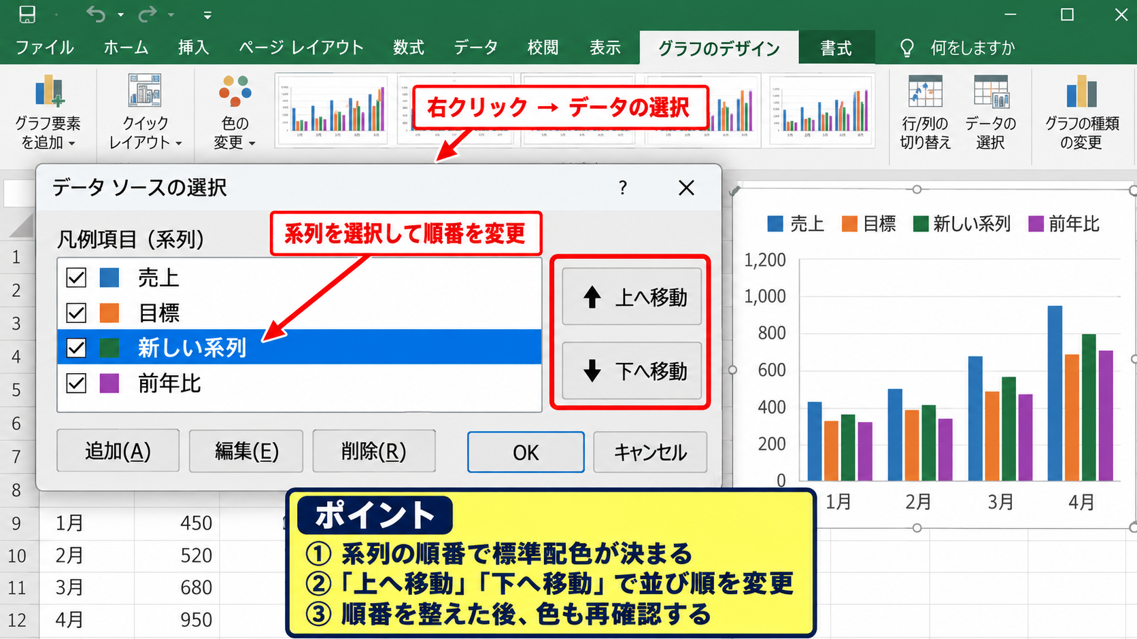
Task: Click the blue 売上 color swatch in list
Action: coord(109,277)
